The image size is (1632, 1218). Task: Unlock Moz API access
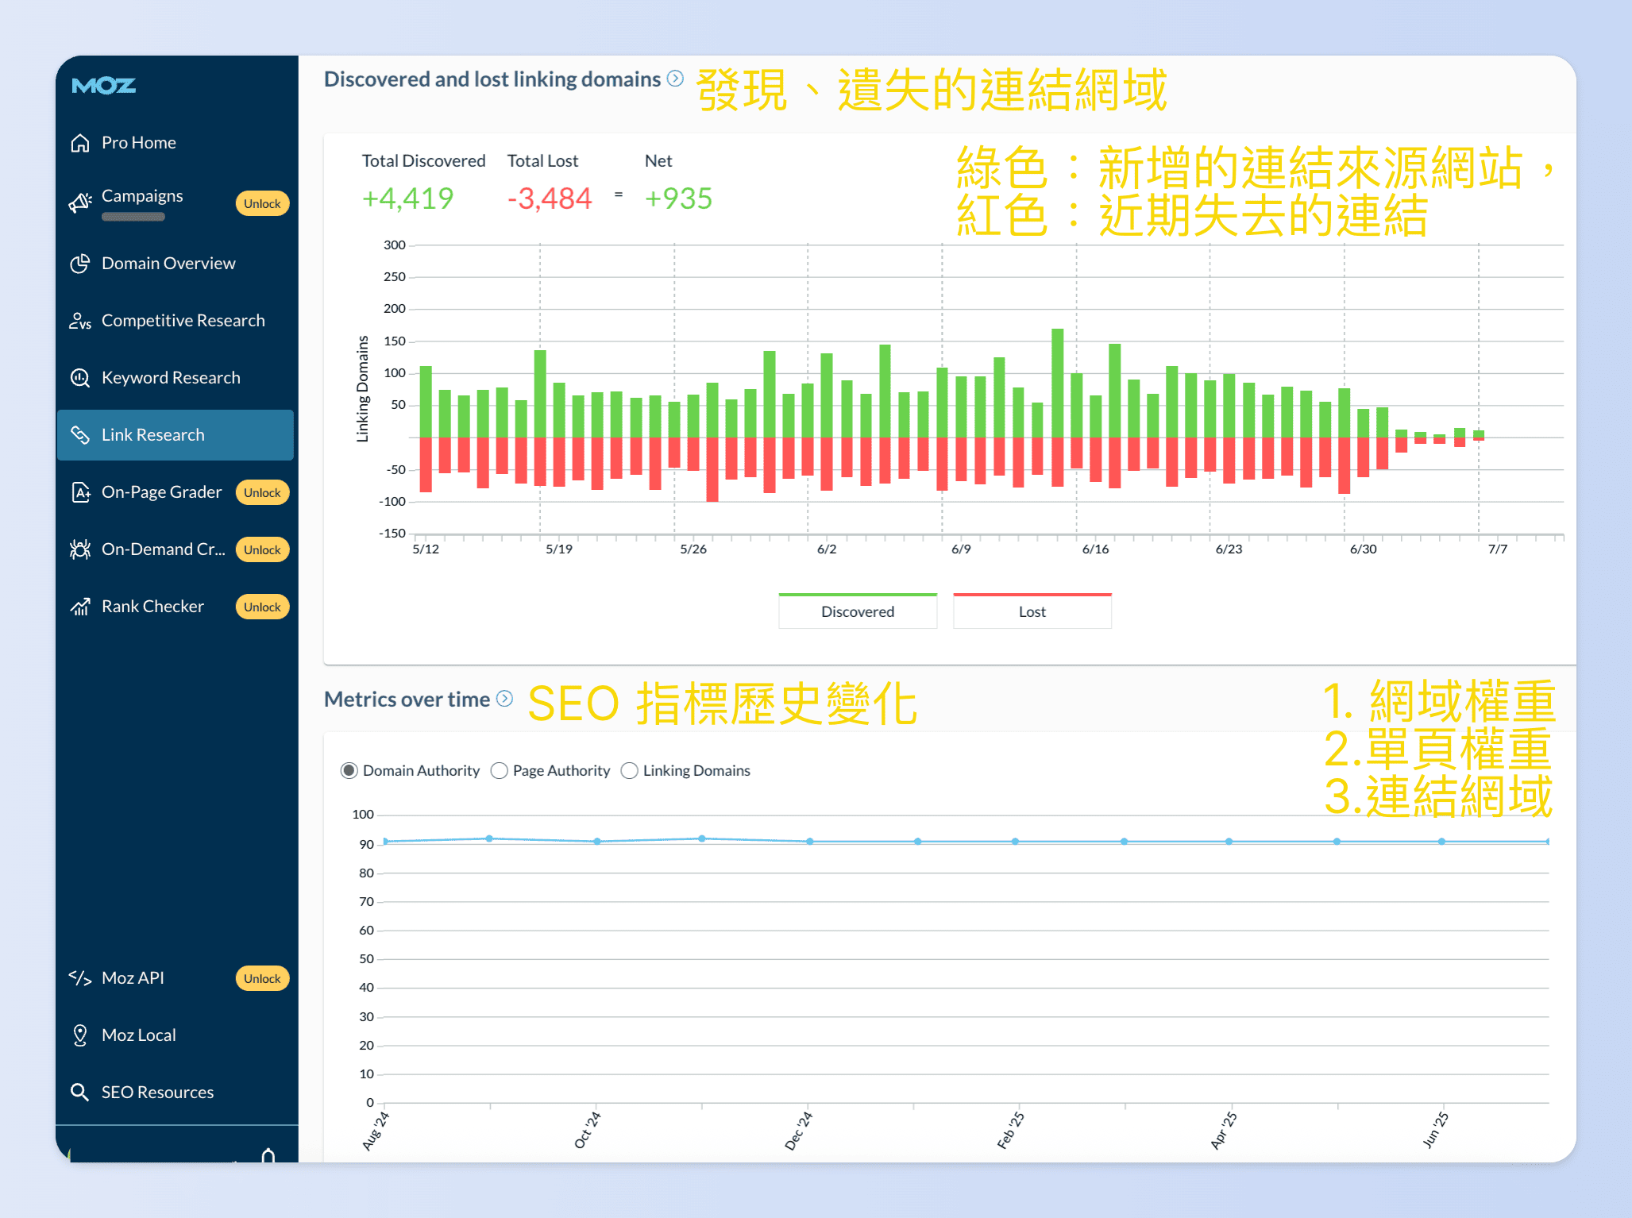(262, 977)
